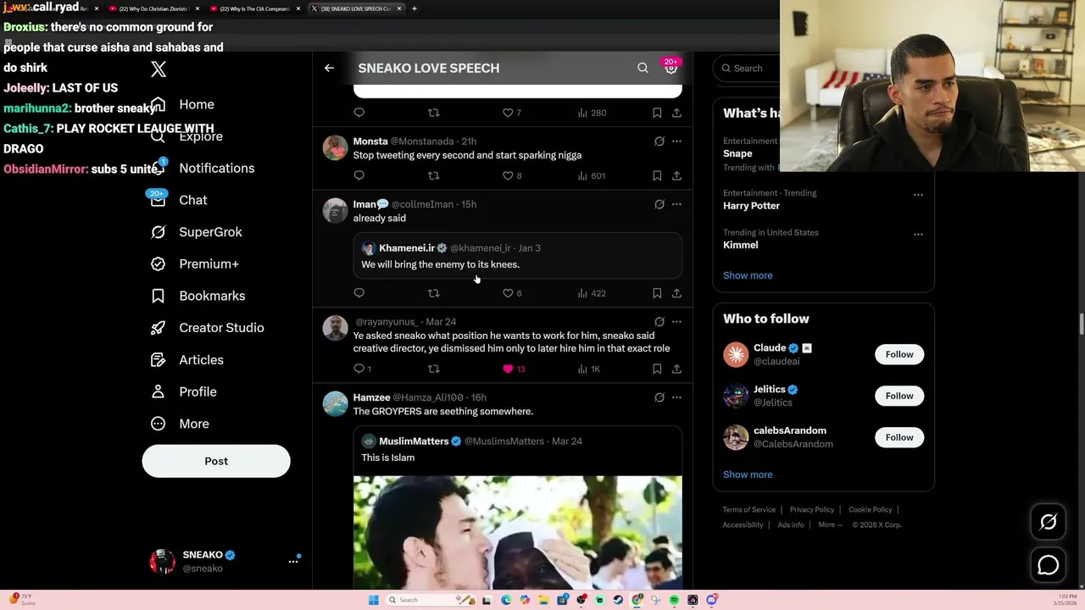Reply to rayanyunus_ post
This screenshot has height=610, width=1085.
(363, 369)
